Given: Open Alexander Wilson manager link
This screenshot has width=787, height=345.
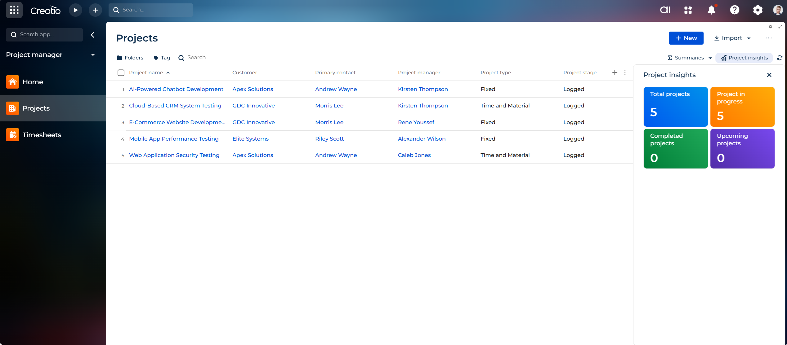Looking at the screenshot, I should (422, 139).
